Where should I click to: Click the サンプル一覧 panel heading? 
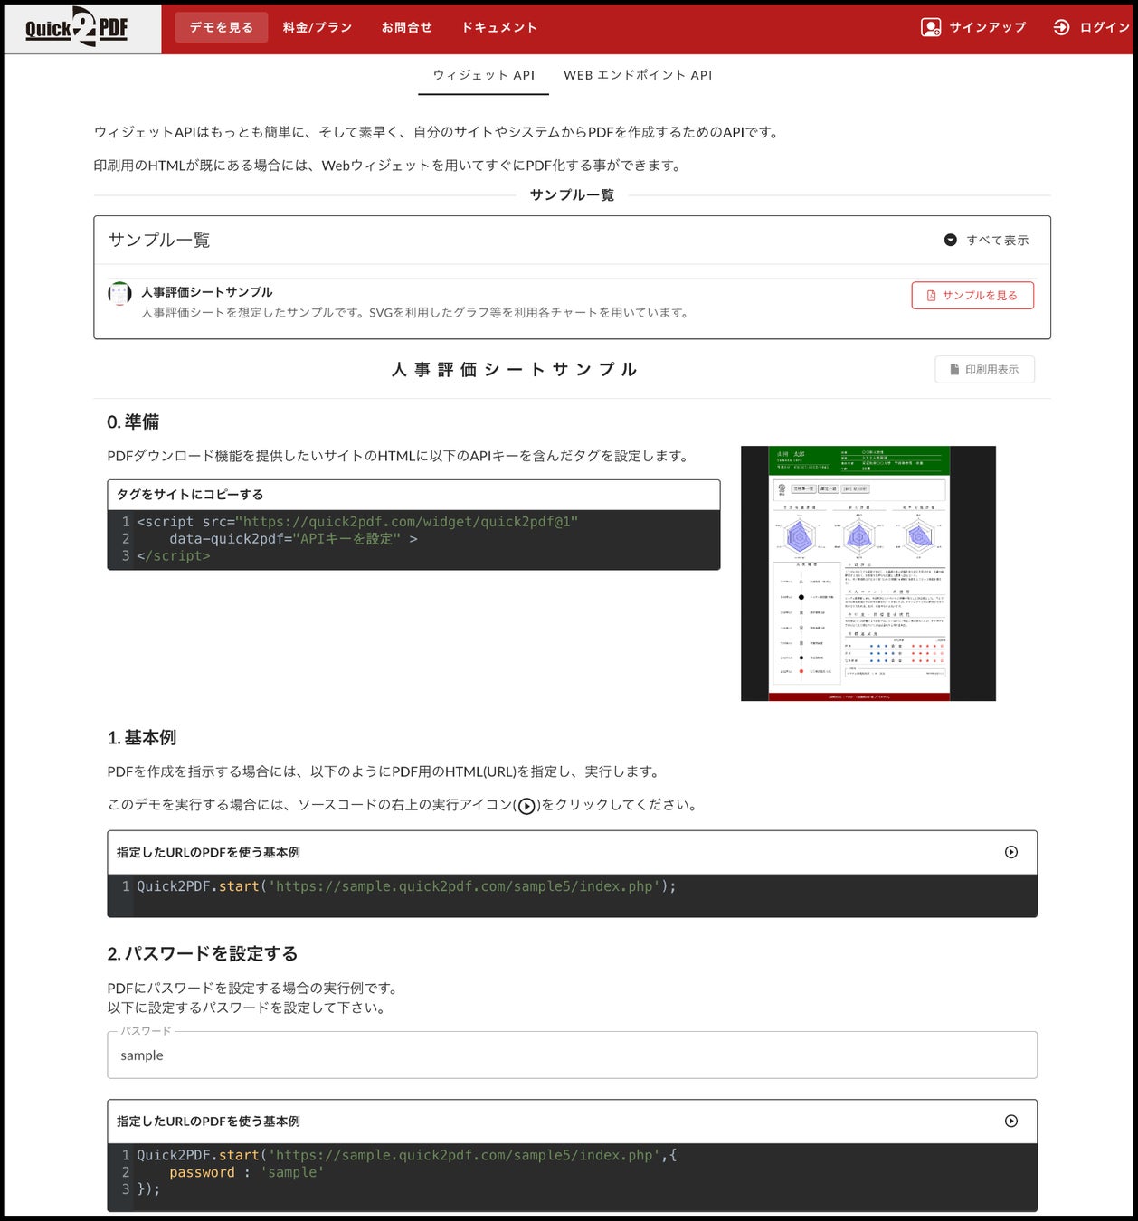(159, 240)
